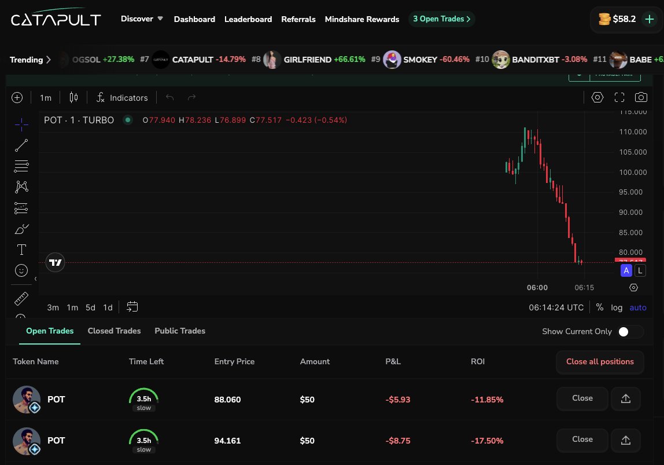Take a chart snapshot with camera icon
This screenshot has height=465, width=664.
coord(641,97)
